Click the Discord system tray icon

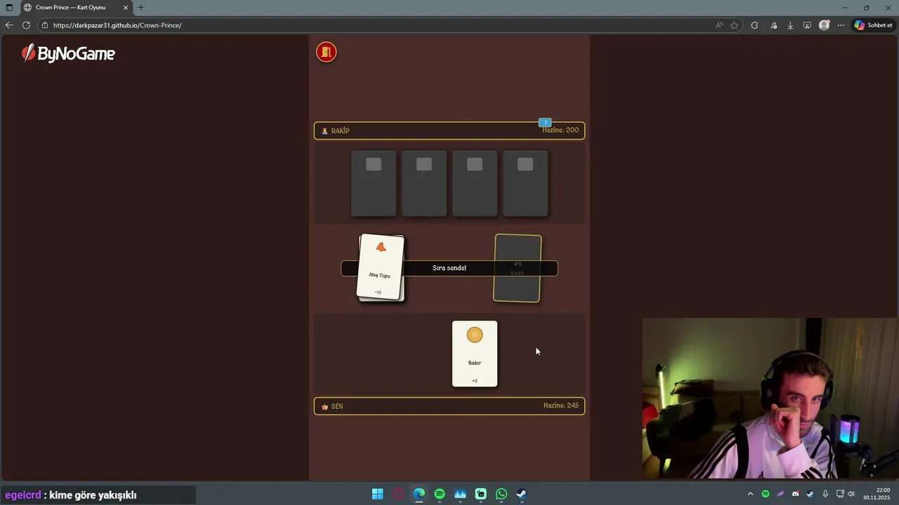796,494
